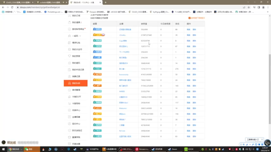Open the Steam taskbar button

[172, 149]
